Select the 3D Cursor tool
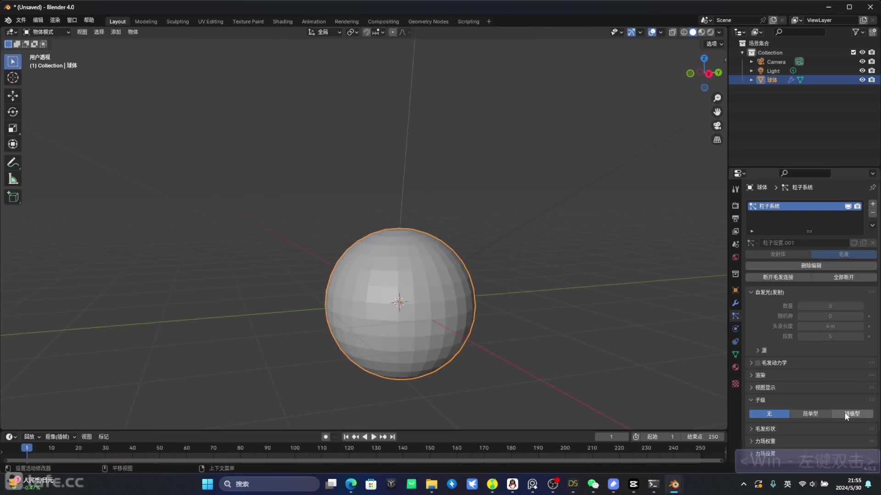The width and height of the screenshot is (881, 495). click(13, 77)
